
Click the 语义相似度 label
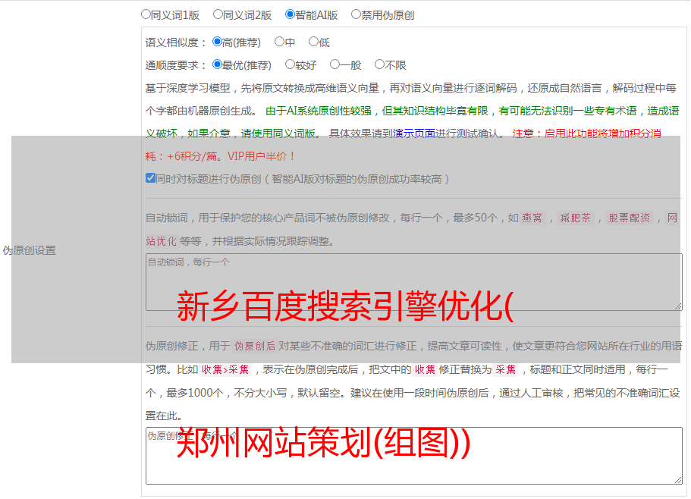(x=176, y=42)
